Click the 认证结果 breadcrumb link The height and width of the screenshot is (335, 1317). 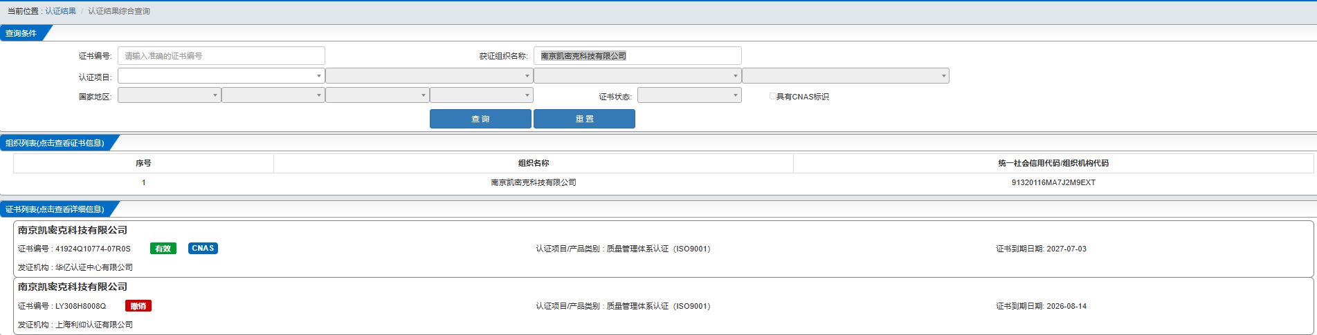coord(61,11)
